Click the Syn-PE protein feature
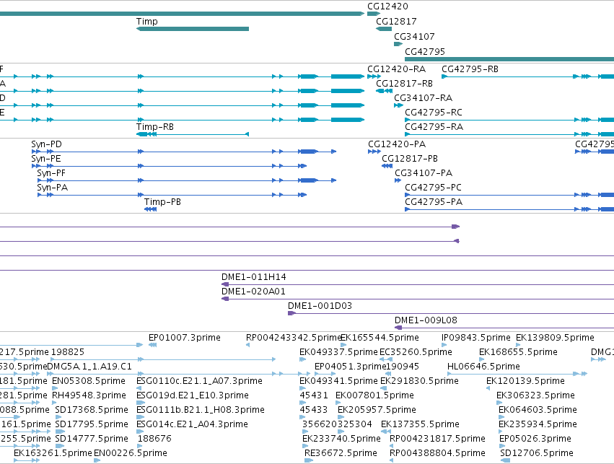This screenshot has width=614, height=464. (169, 166)
